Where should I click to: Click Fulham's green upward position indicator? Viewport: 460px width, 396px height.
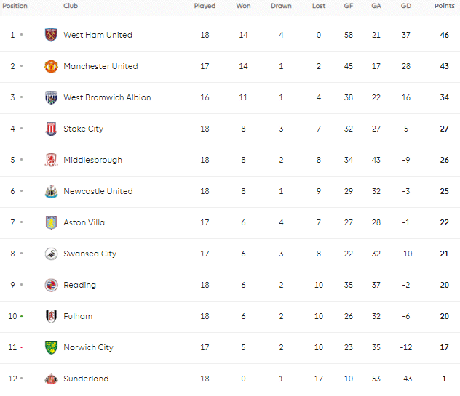(21, 316)
